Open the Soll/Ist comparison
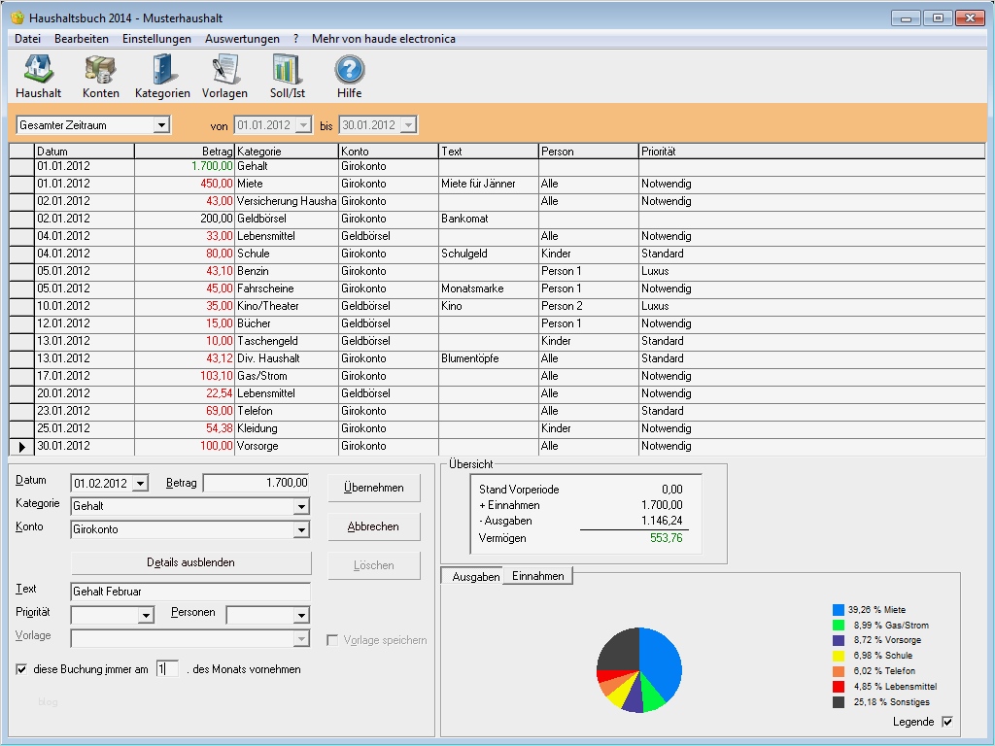995x746 pixels. [287, 75]
